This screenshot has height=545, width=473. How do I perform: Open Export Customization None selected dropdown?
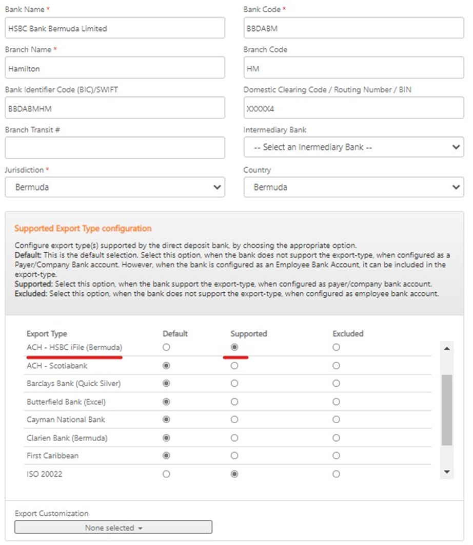tap(113, 528)
